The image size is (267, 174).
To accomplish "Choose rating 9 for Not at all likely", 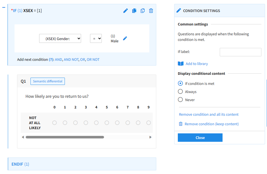I will pos(149,123).
